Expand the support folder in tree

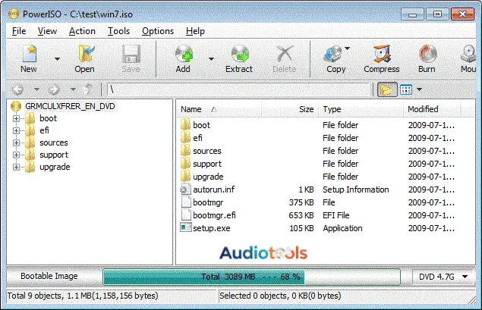click(16, 155)
